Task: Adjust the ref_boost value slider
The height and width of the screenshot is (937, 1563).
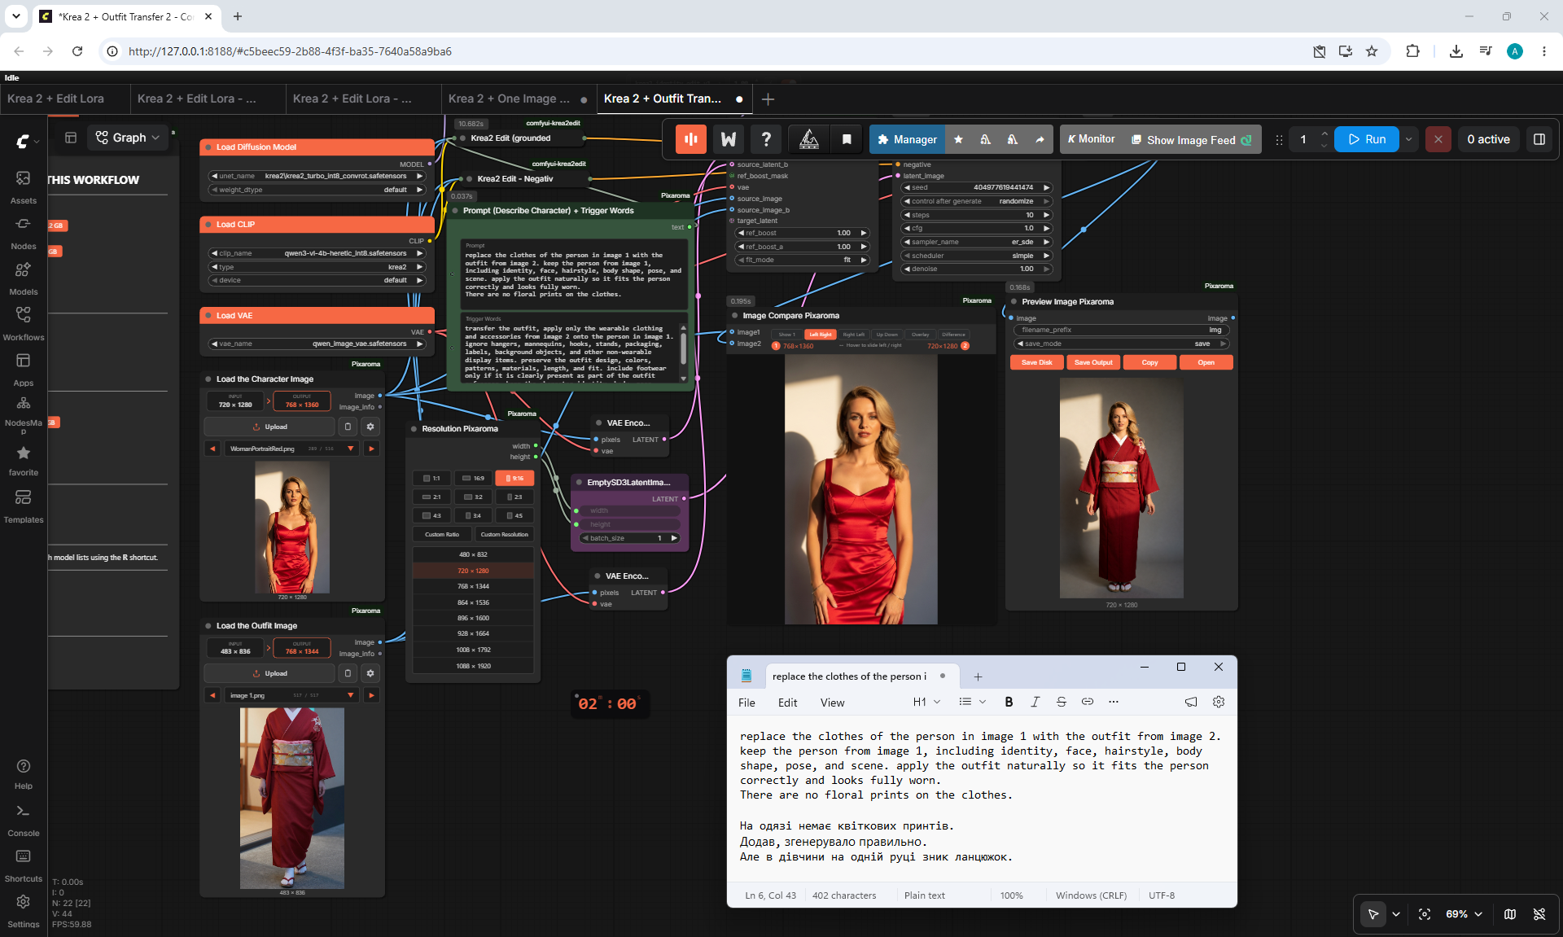Action: (x=802, y=233)
